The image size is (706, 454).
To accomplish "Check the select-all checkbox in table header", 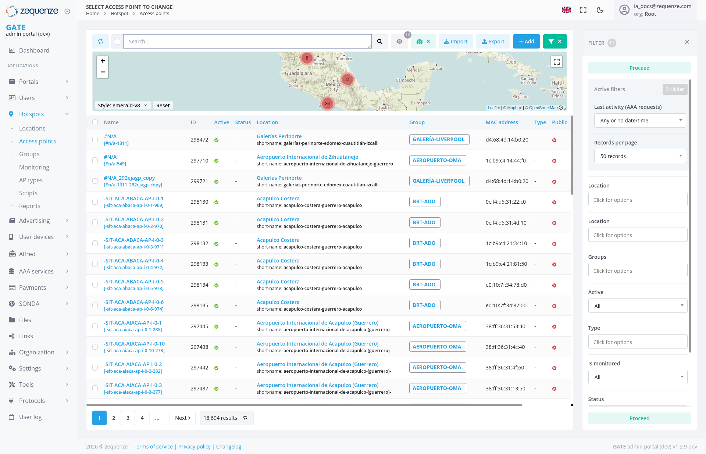I will [95, 122].
